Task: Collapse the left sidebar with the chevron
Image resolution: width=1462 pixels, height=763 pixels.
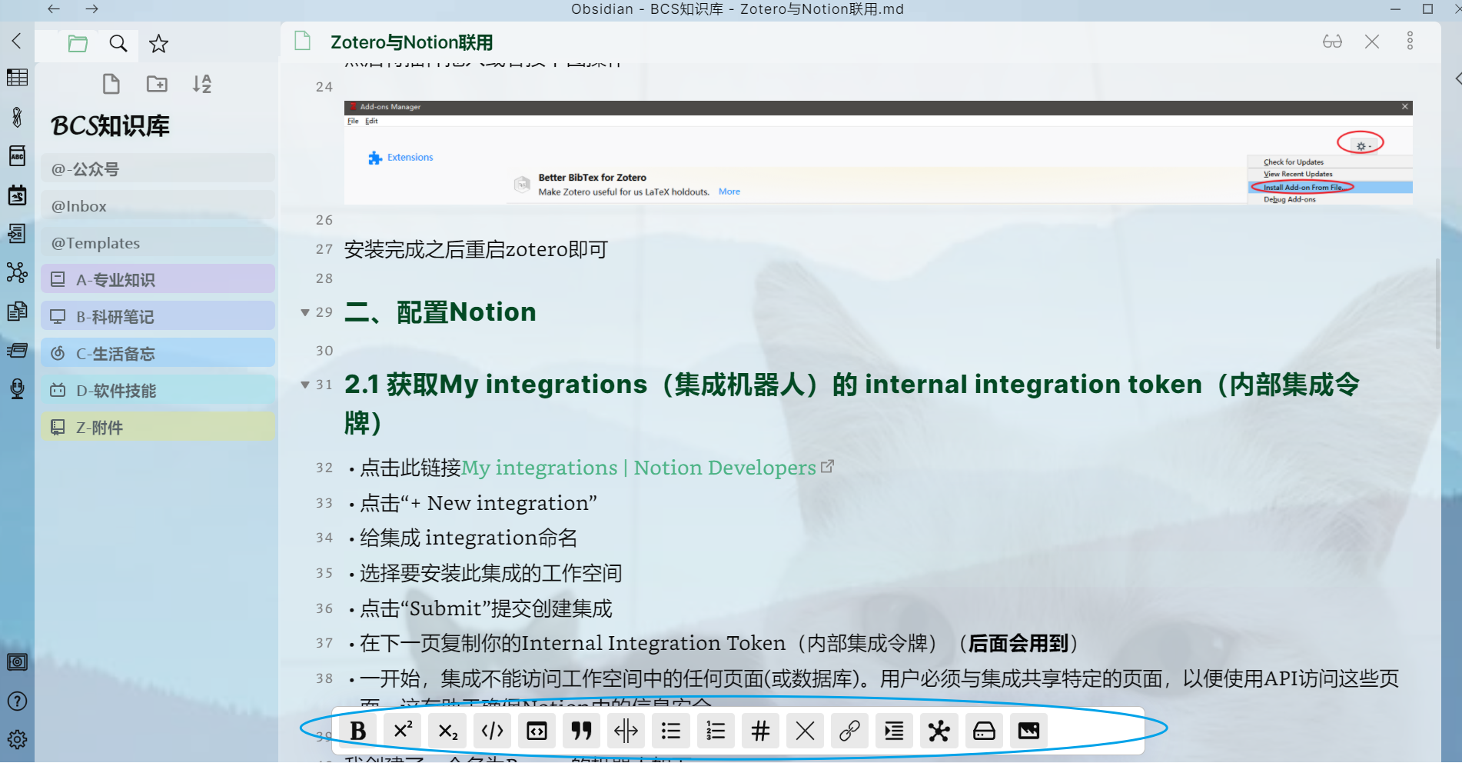Action: [17, 41]
